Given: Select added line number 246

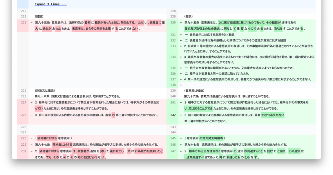Looking at the screenshot, I should tap(173, 145).
